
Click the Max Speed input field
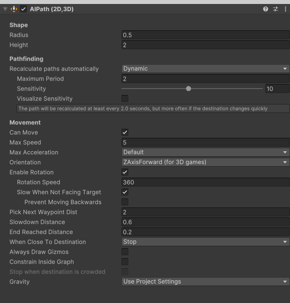point(205,142)
